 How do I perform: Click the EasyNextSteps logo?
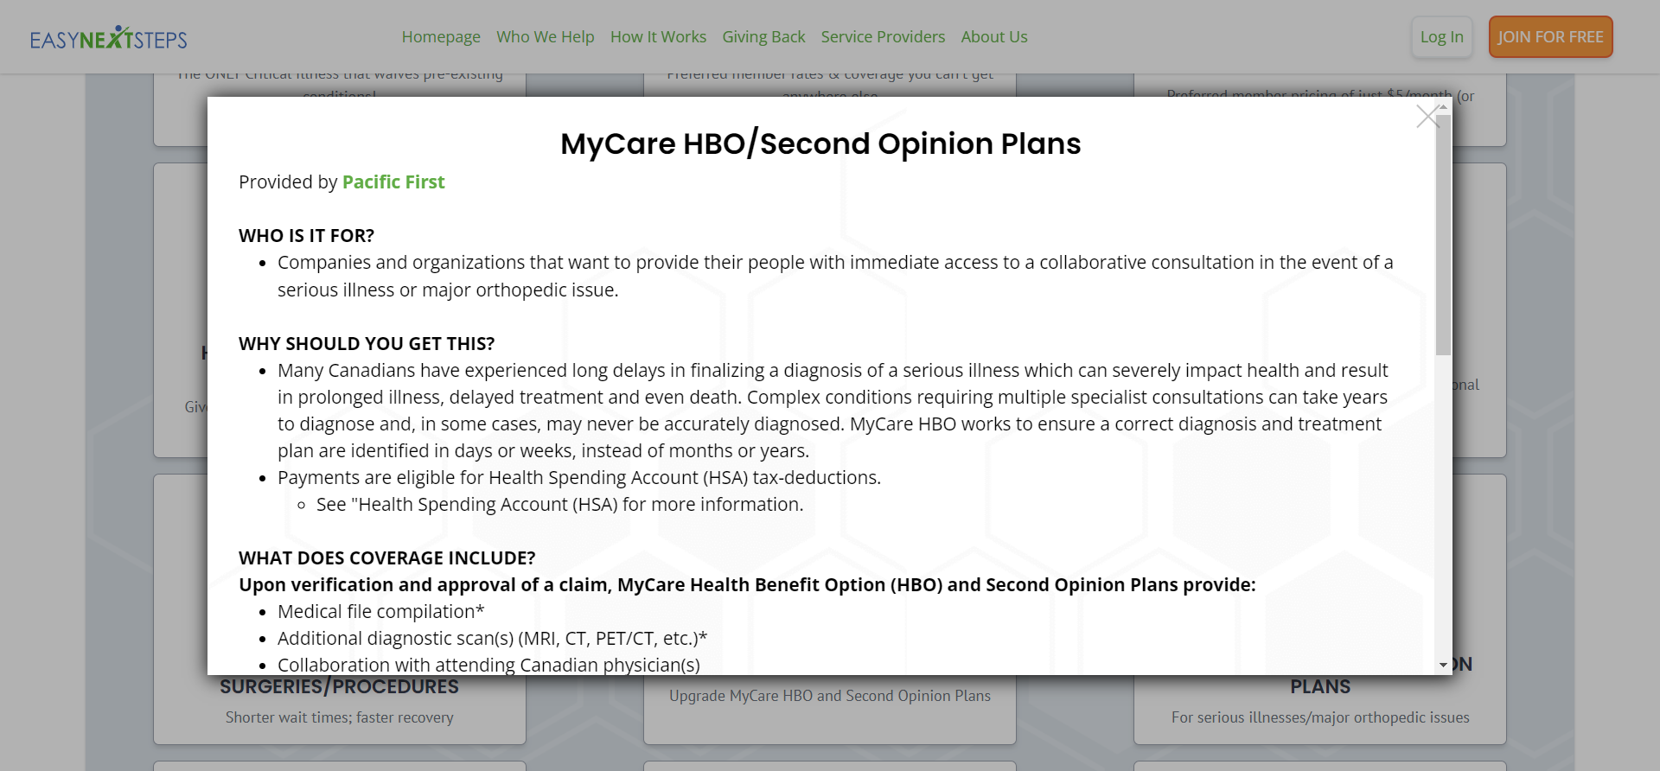tap(109, 37)
